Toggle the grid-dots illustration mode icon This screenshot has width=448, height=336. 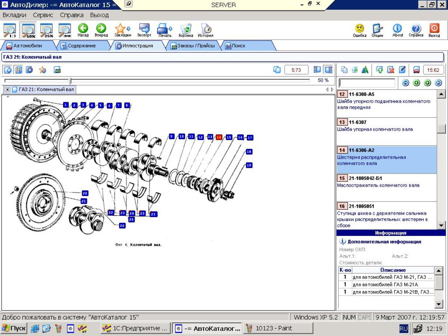click(19, 69)
